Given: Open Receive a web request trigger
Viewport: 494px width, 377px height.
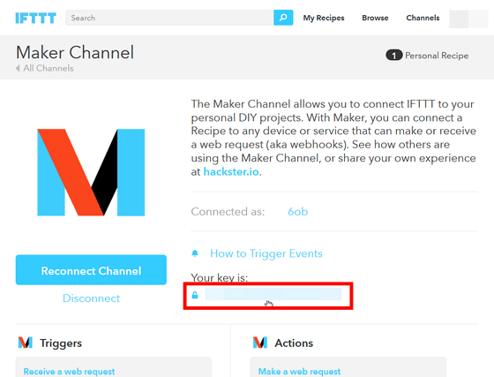Looking at the screenshot, I should [x=69, y=372].
